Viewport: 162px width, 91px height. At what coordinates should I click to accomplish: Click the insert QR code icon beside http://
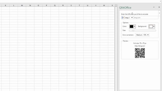[x=123, y=18]
